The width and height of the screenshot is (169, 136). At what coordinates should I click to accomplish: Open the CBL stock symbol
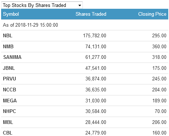coord(8,133)
